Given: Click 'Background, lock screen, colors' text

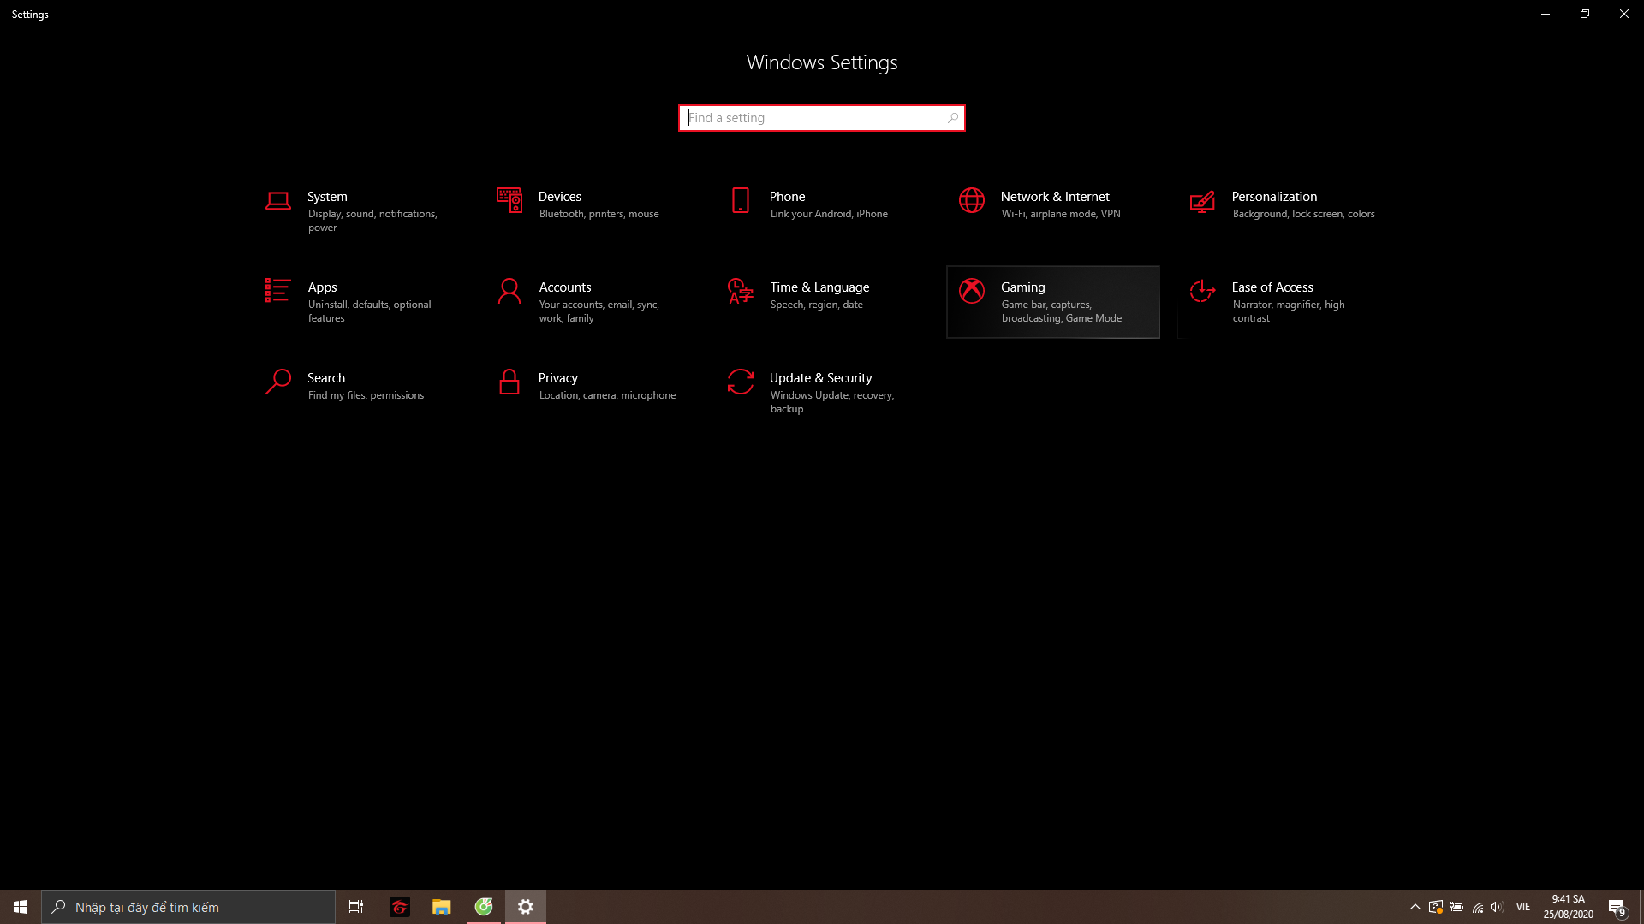Looking at the screenshot, I should (1303, 214).
